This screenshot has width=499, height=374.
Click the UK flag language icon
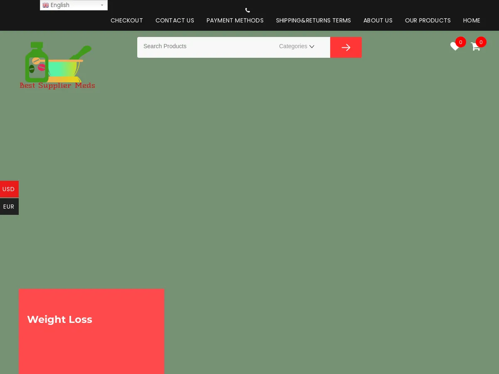(46, 5)
